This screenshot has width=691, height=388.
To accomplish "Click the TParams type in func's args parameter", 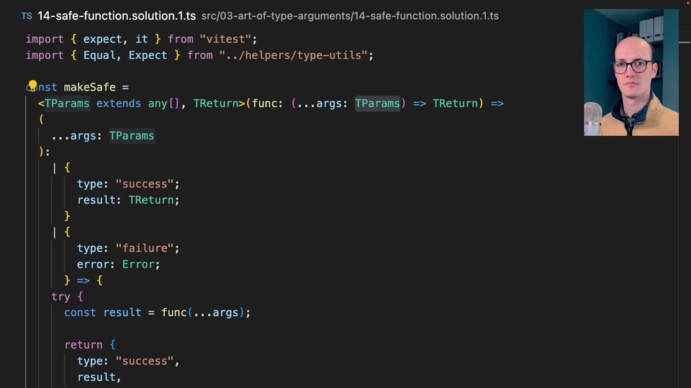I will tap(377, 103).
